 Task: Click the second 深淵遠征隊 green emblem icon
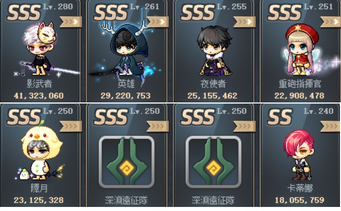pyautogui.click(x=213, y=161)
